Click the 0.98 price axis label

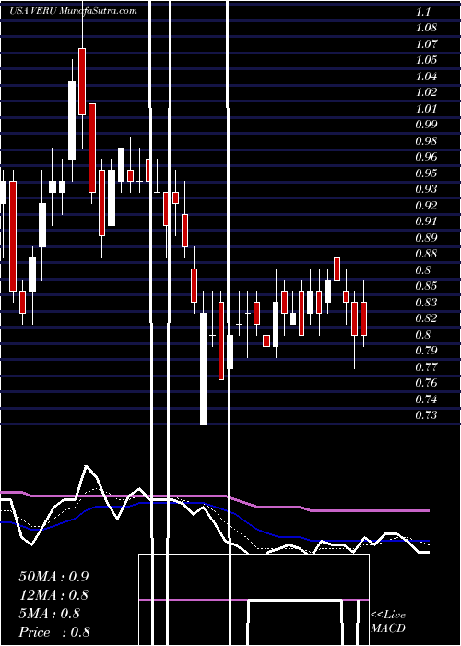click(x=426, y=141)
